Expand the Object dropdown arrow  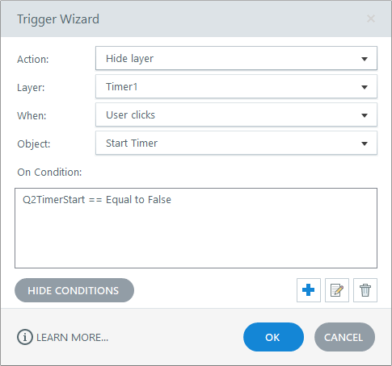click(365, 143)
